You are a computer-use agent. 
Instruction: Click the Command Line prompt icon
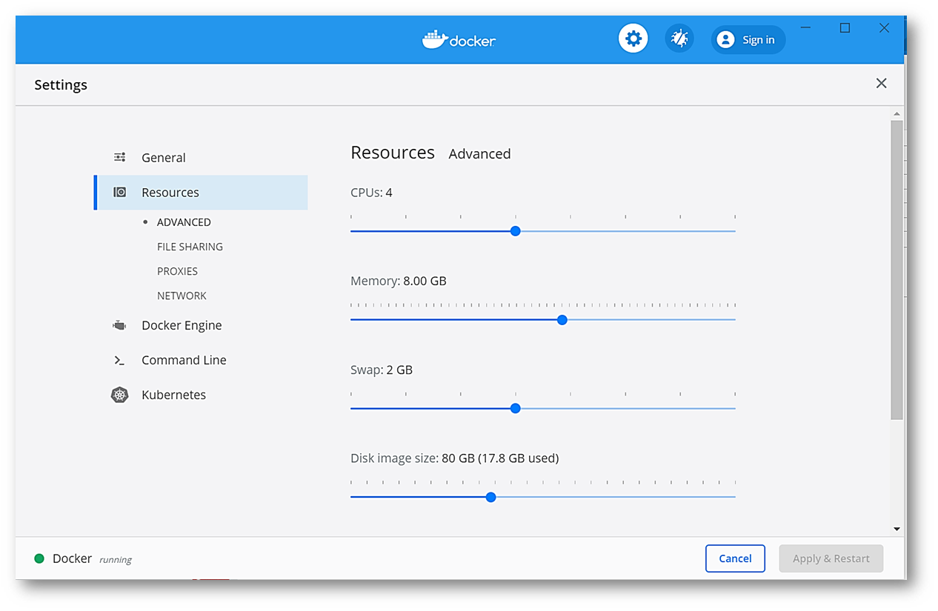(x=119, y=360)
